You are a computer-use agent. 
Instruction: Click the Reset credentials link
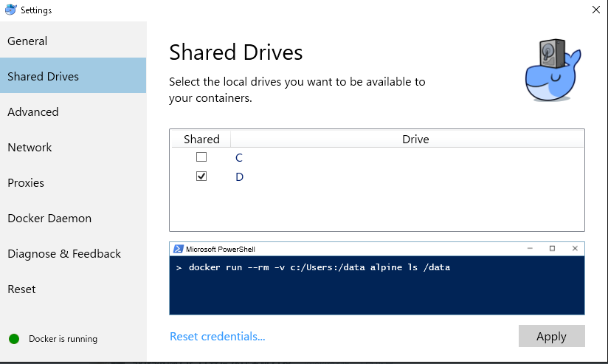click(217, 337)
